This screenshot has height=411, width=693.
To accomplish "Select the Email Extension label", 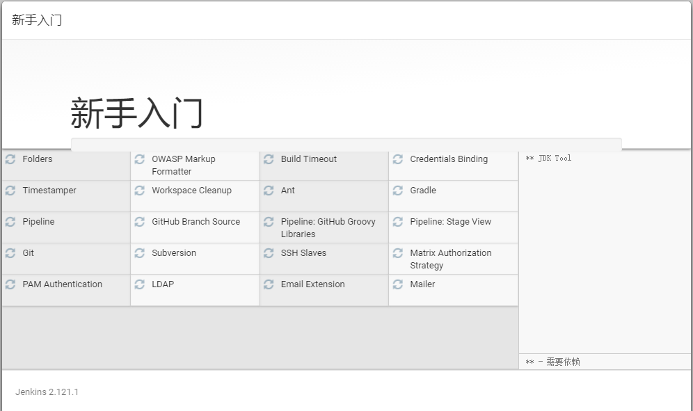I will click(312, 284).
